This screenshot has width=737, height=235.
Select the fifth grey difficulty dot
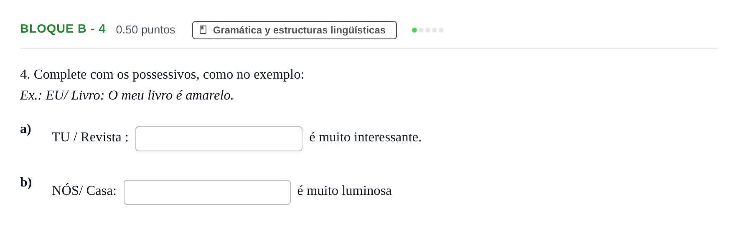point(441,30)
